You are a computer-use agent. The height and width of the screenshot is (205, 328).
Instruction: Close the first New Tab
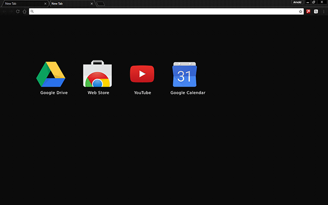(x=46, y=4)
